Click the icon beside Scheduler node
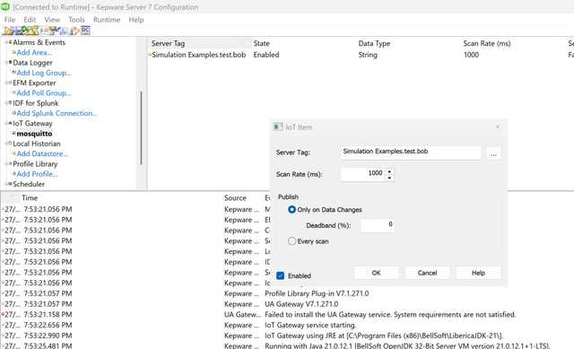The height and width of the screenshot is (349, 574). pos(10,184)
